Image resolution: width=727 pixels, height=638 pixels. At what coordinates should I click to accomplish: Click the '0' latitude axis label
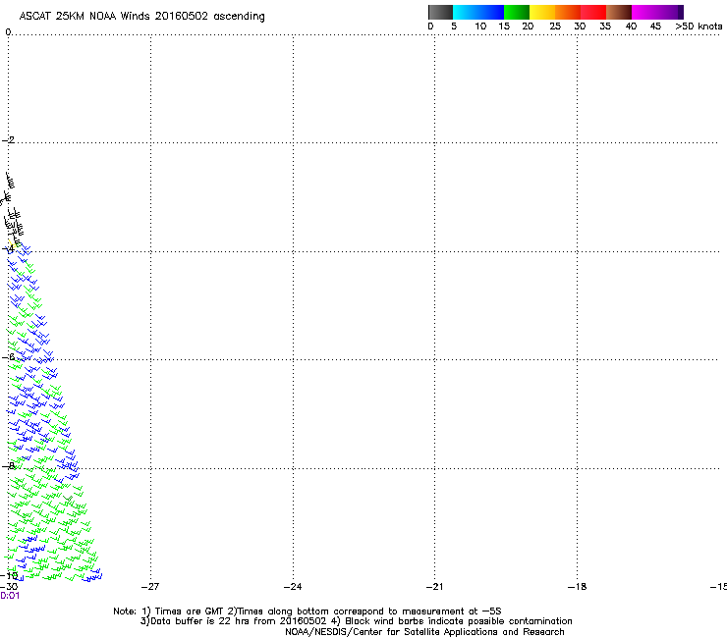[x=8, y=32]
